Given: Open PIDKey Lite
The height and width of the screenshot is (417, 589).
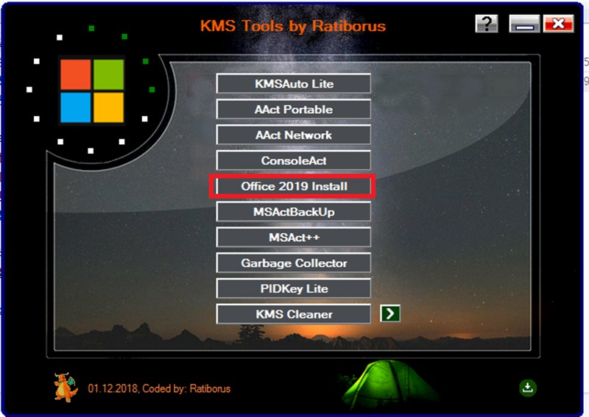Looking at the screenshot, I should [294, 288].
